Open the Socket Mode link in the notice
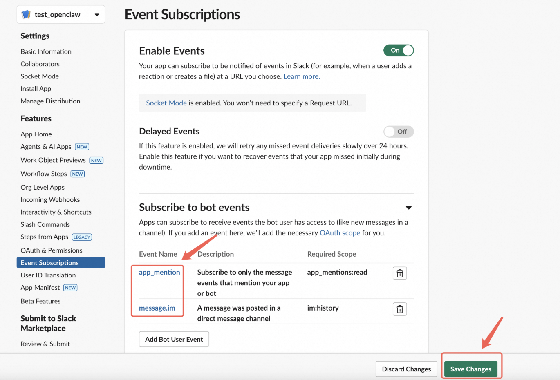Image resolution: width=560 pixels, height=380 pixels. coord(166,103)
